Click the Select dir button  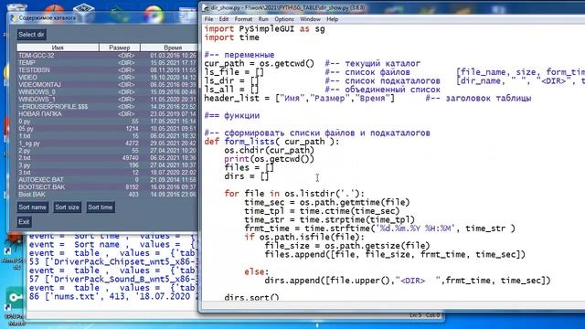coord(31,35)
